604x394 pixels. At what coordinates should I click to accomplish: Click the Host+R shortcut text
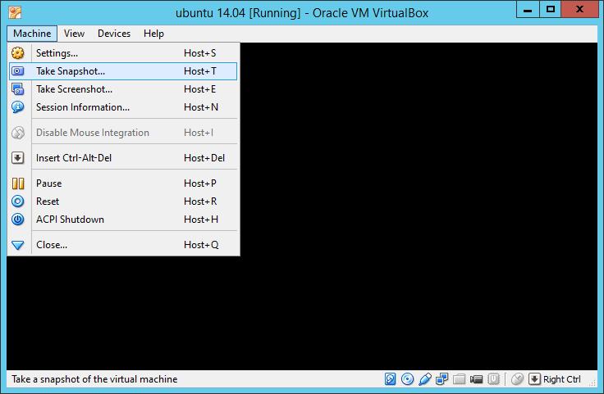coord(200,202)
